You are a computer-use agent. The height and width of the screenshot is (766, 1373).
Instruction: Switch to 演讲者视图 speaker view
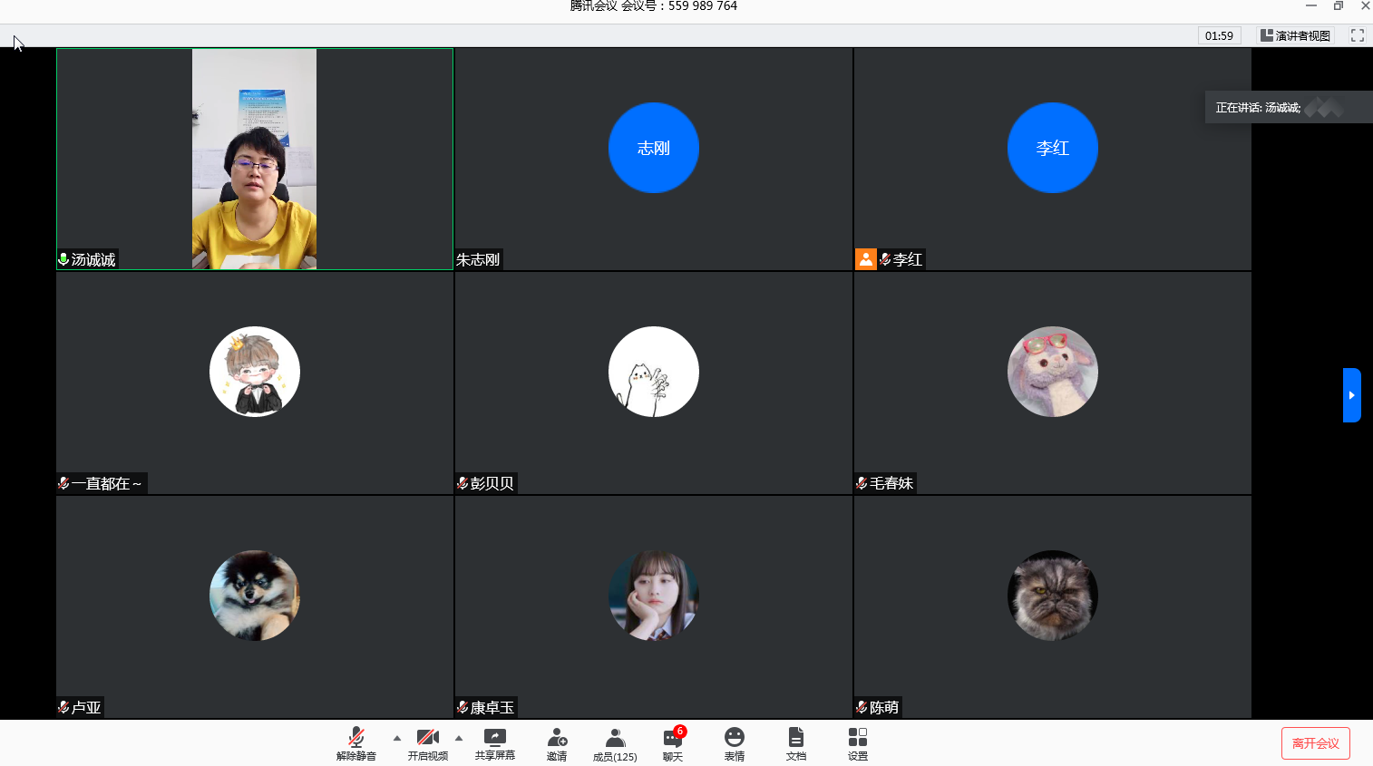tap(1295, 35)
